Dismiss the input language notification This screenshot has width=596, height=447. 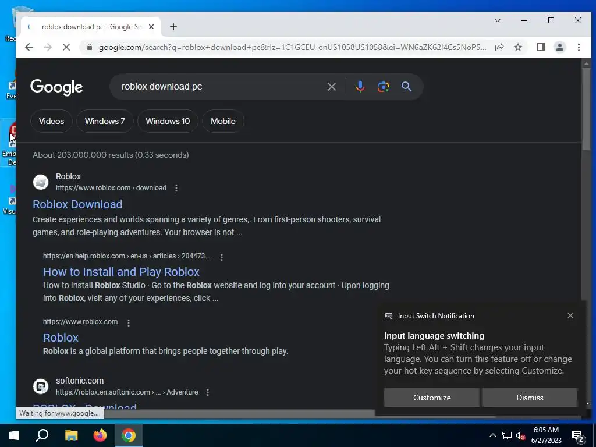tap(530, 398)
